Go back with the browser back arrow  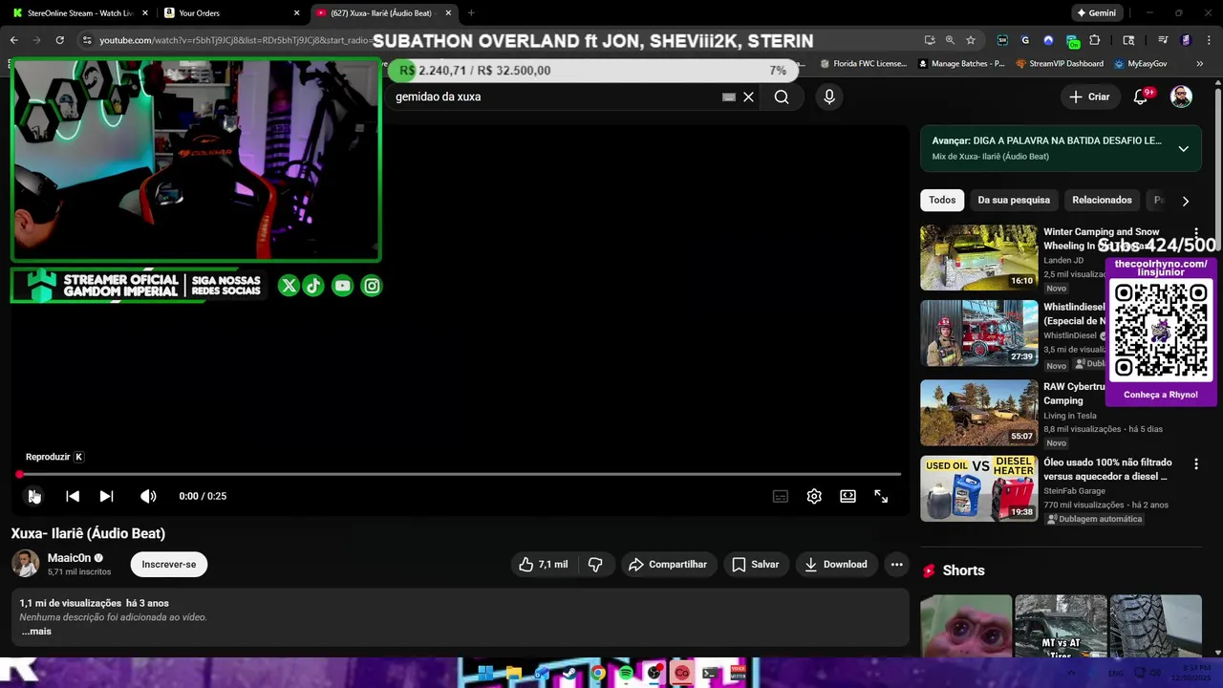click(x=13, y=40)
